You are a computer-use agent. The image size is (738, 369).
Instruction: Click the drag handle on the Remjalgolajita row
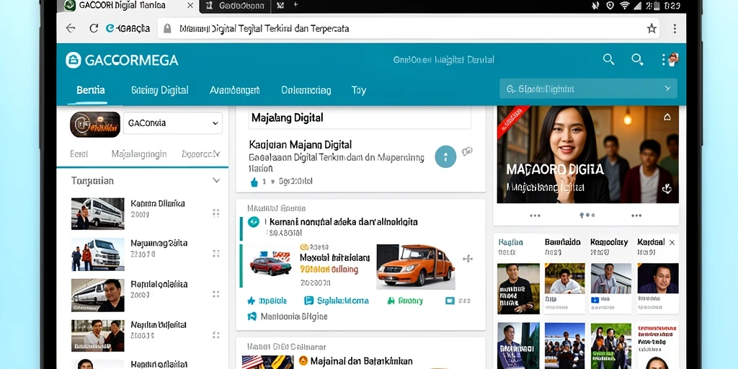click(216, 294)
